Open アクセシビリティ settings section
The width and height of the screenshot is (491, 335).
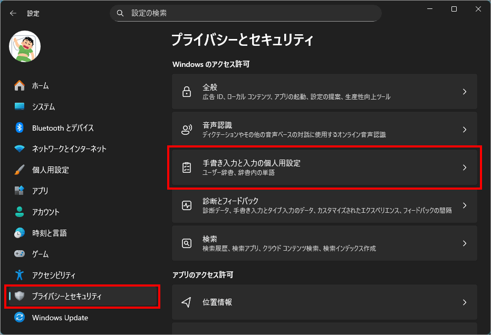click(x=53, y=275)
